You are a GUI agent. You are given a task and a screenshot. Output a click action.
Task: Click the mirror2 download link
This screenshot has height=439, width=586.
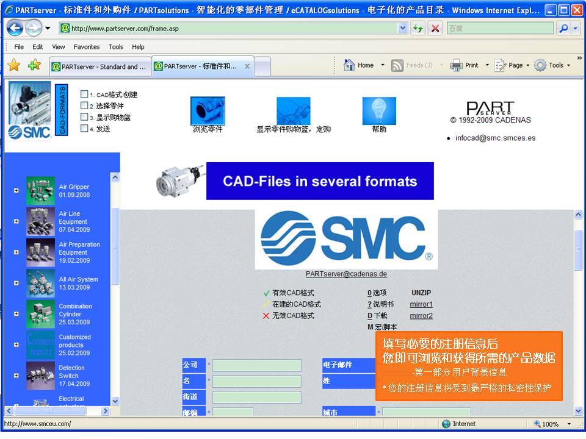pyautogui.click(x=421, y=315)
